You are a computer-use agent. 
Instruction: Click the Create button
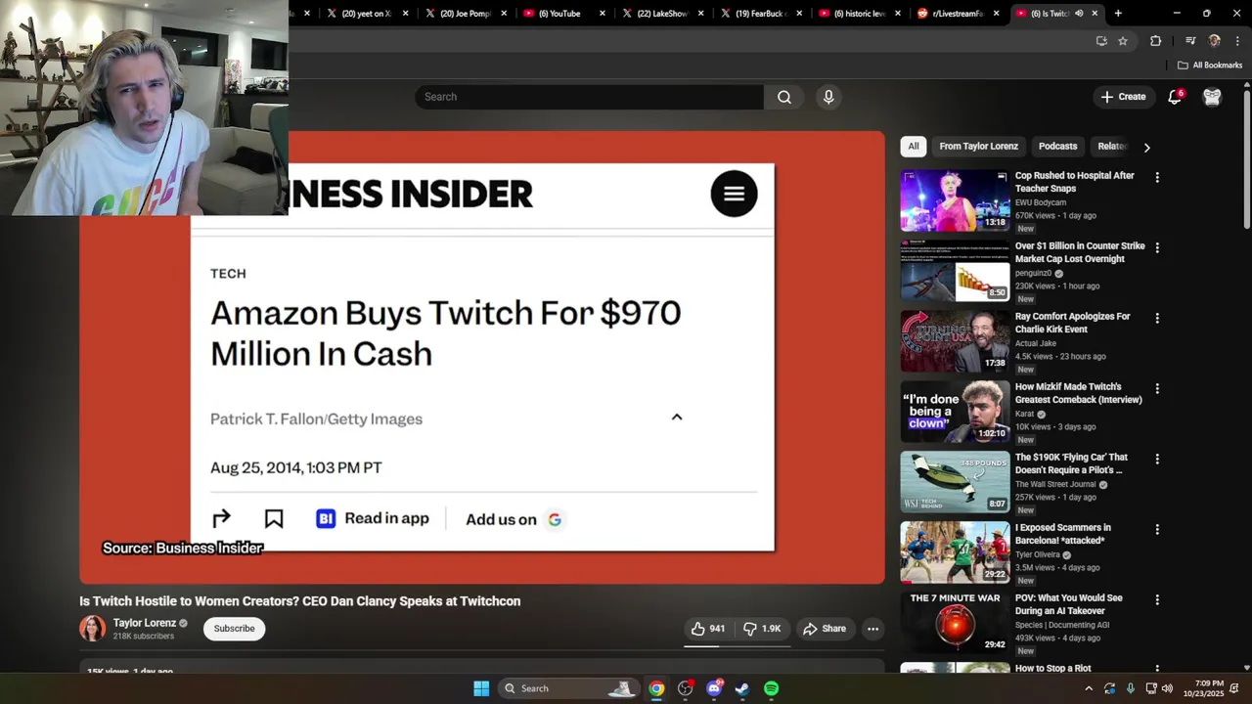point(1123,97)
